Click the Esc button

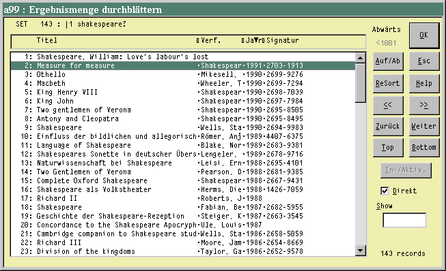[x=424, y=61]
